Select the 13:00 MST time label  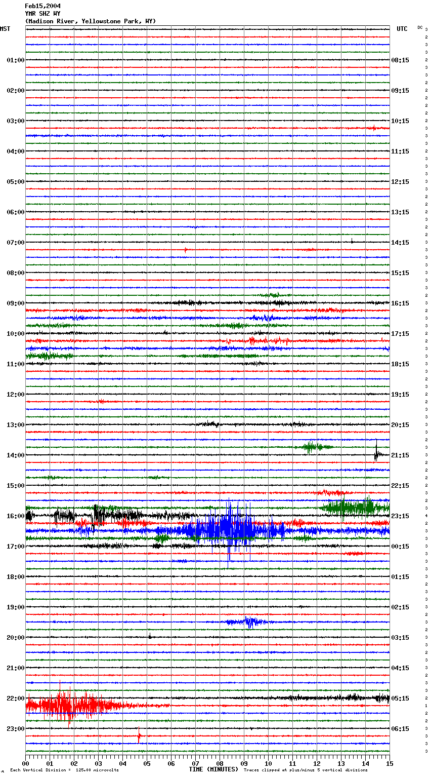pos(16,425)
